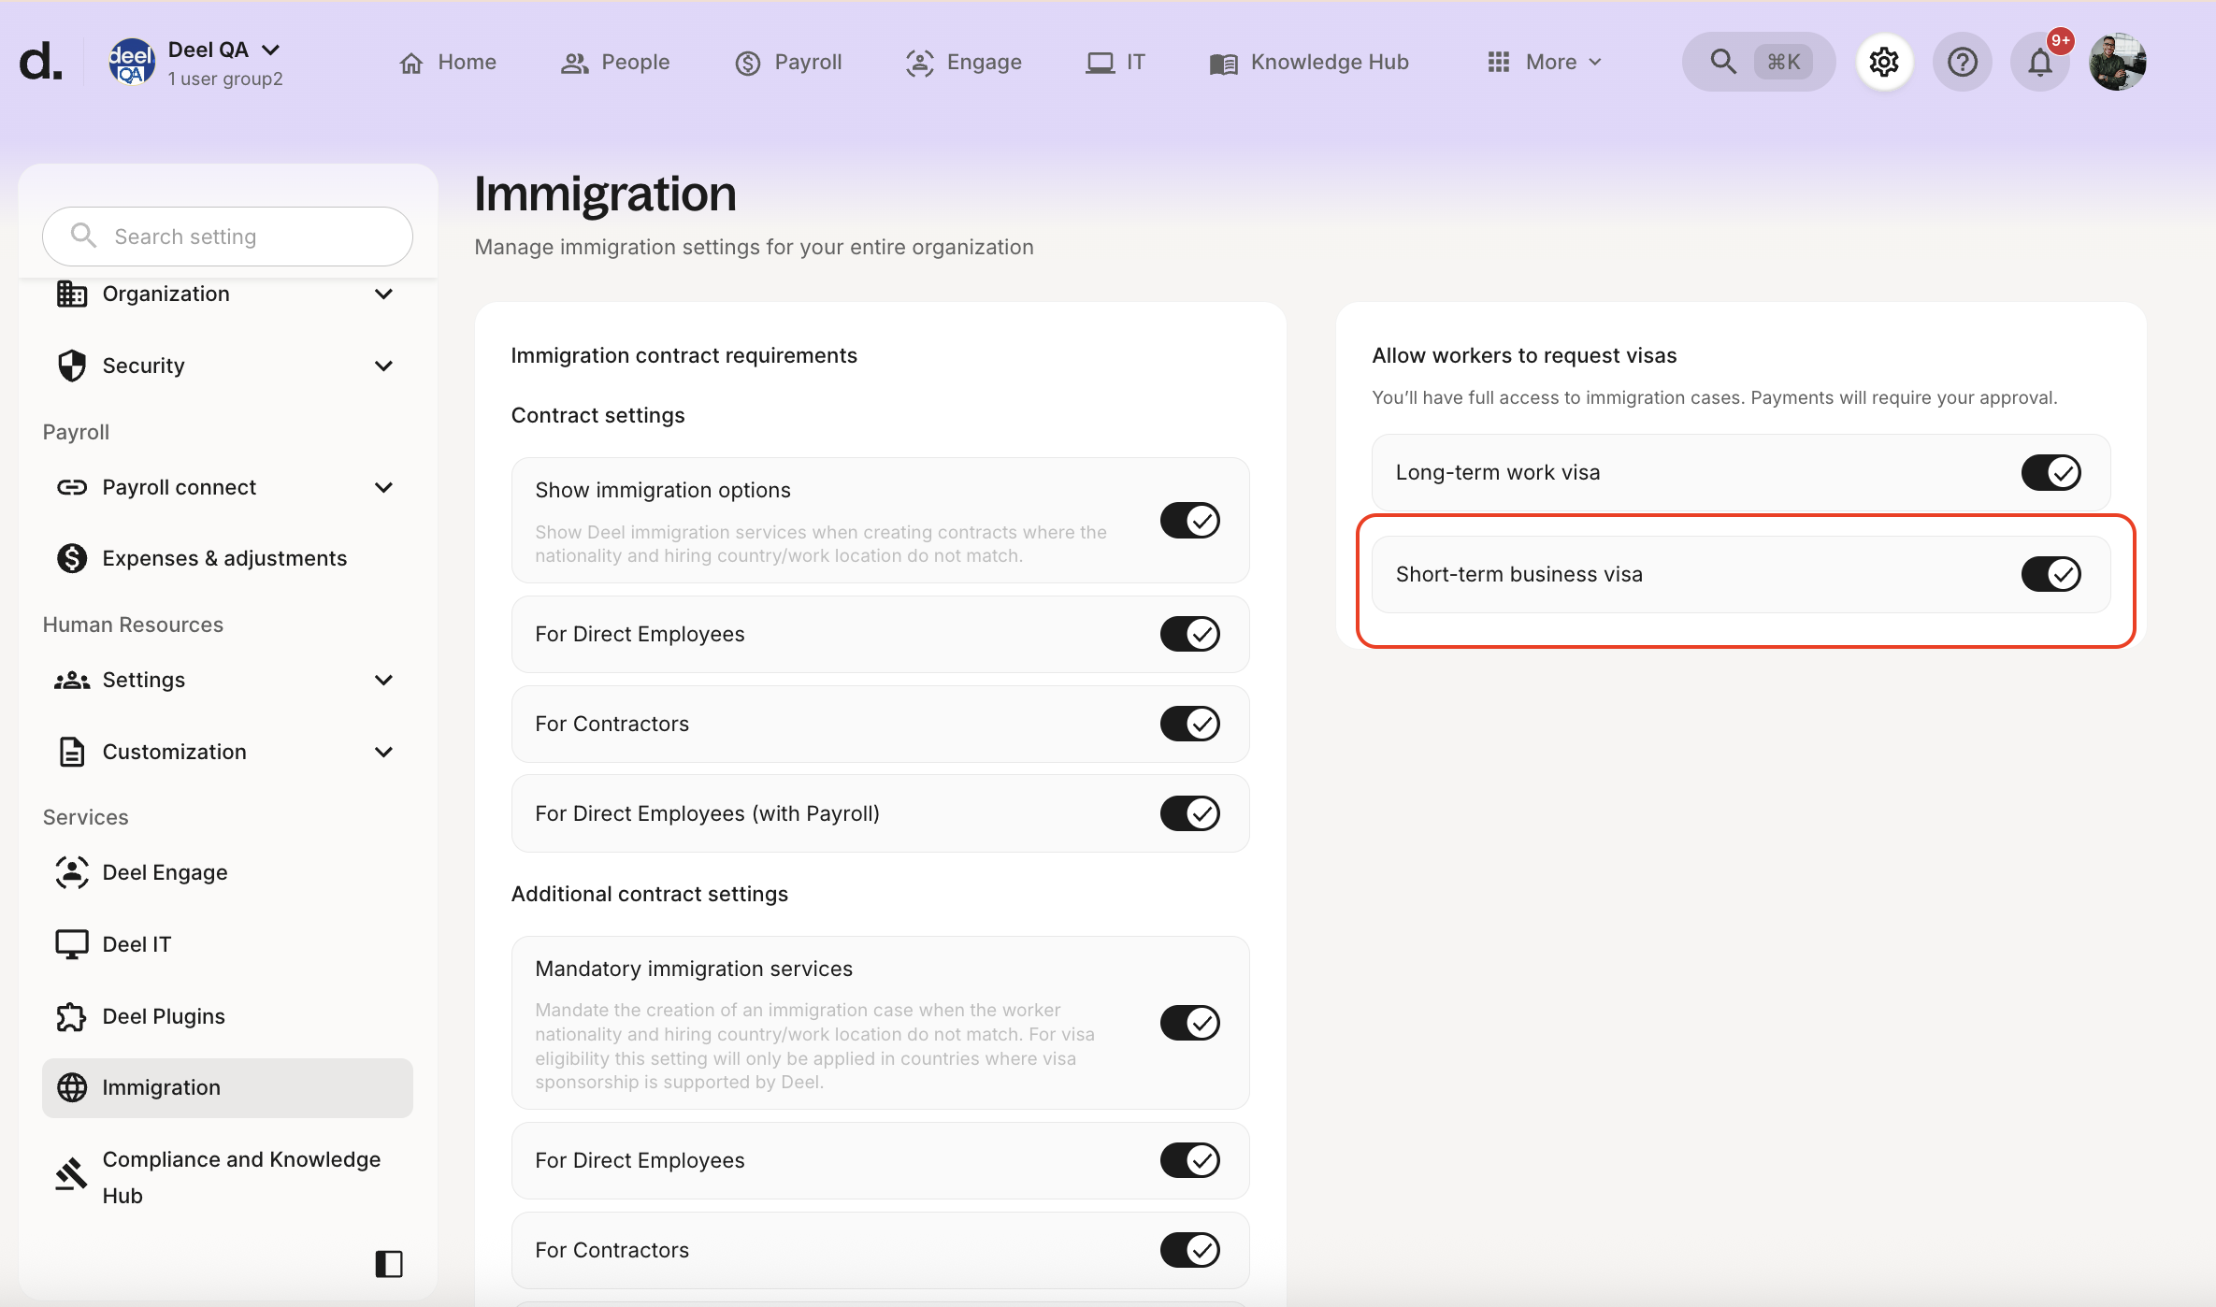The height and width of the screenshot is (1307, 2216).
Task: Disable the Short-term business visa toggle
Action: pyautogui.click(x=2051, y=574)
